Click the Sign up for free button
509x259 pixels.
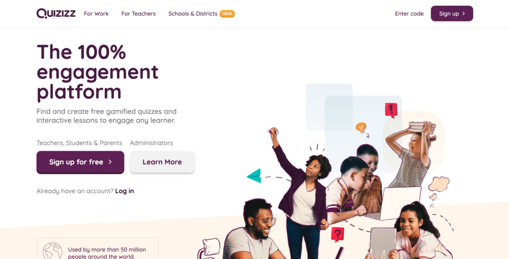click(80, 162)
